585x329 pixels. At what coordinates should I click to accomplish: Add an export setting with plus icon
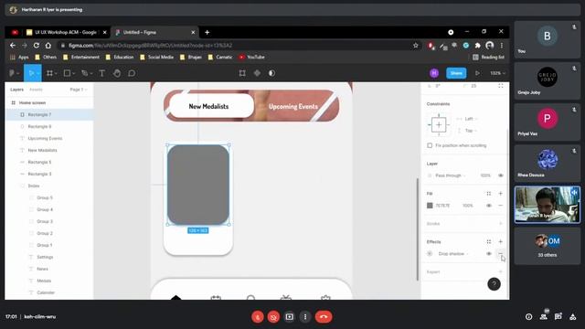[x=500, y=271]
